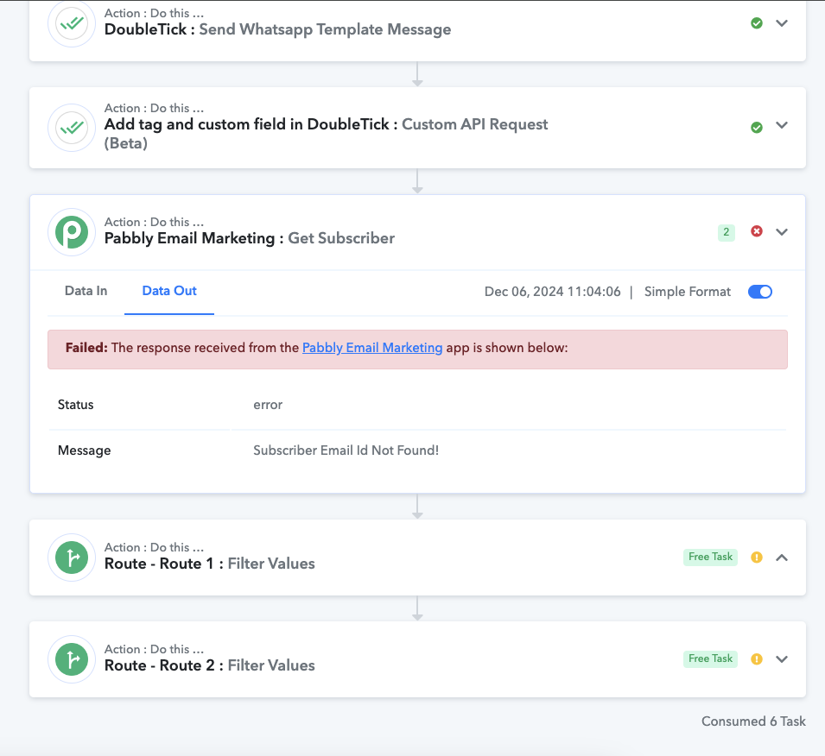Click the Route - Route 2 : Filter Values title
Viewport: 825px width, 756px height.
[209, 665]
